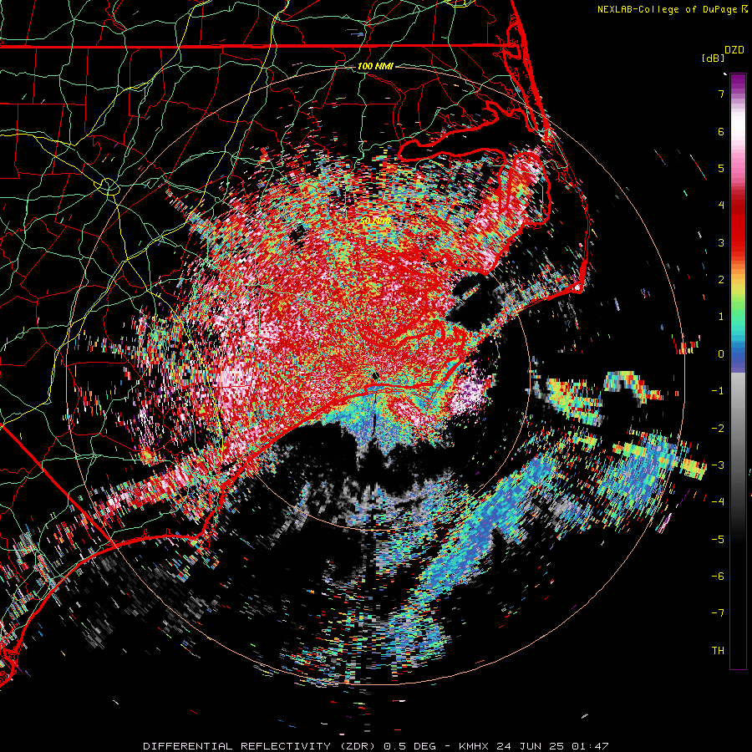The height and width of the screenshot is (752, 752).
Task: Select the 6 dB tick label
Action: [721, 131]
